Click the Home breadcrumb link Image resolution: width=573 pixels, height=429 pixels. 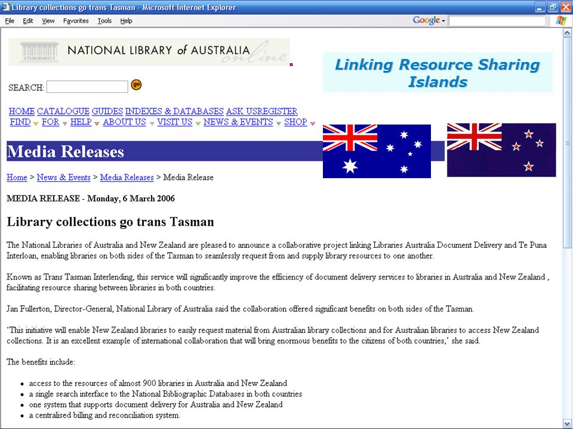[17, 178]
